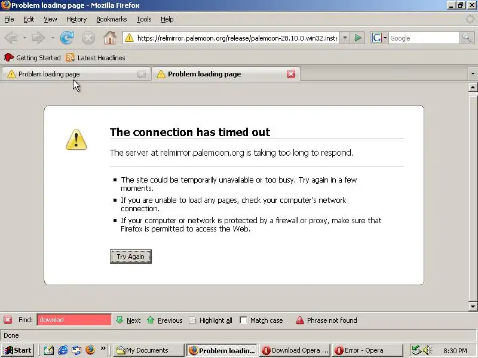Click the Try Again button
478x358 pixels.
pos(130,257)
